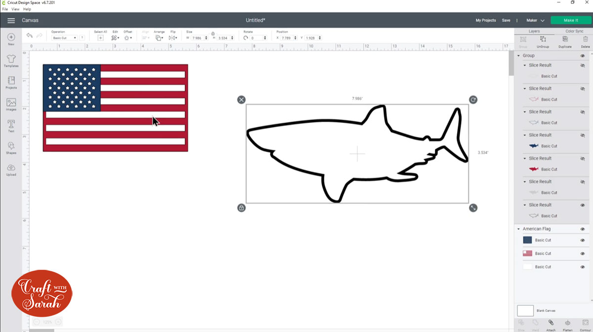Collapse the American Flag group

coord(518,229)
